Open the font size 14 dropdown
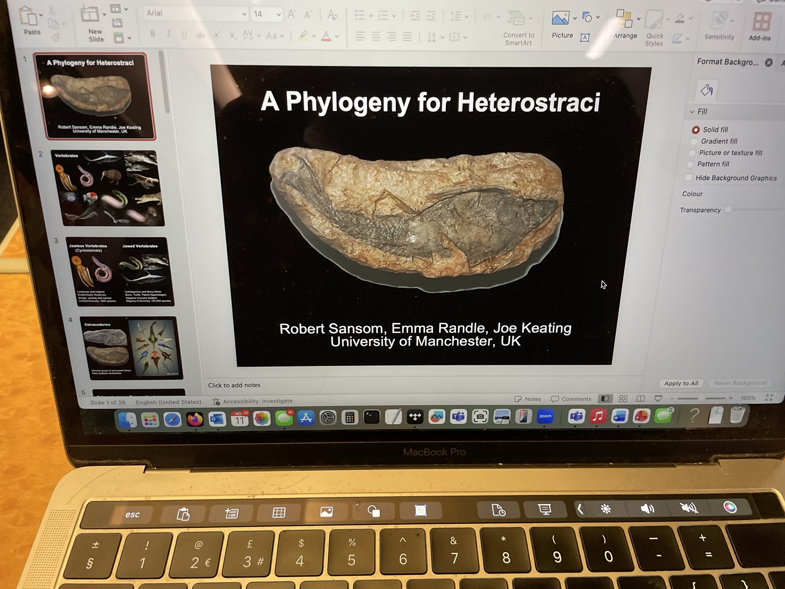The width and height of the screenshot is (785, 589). click(278, 15)
